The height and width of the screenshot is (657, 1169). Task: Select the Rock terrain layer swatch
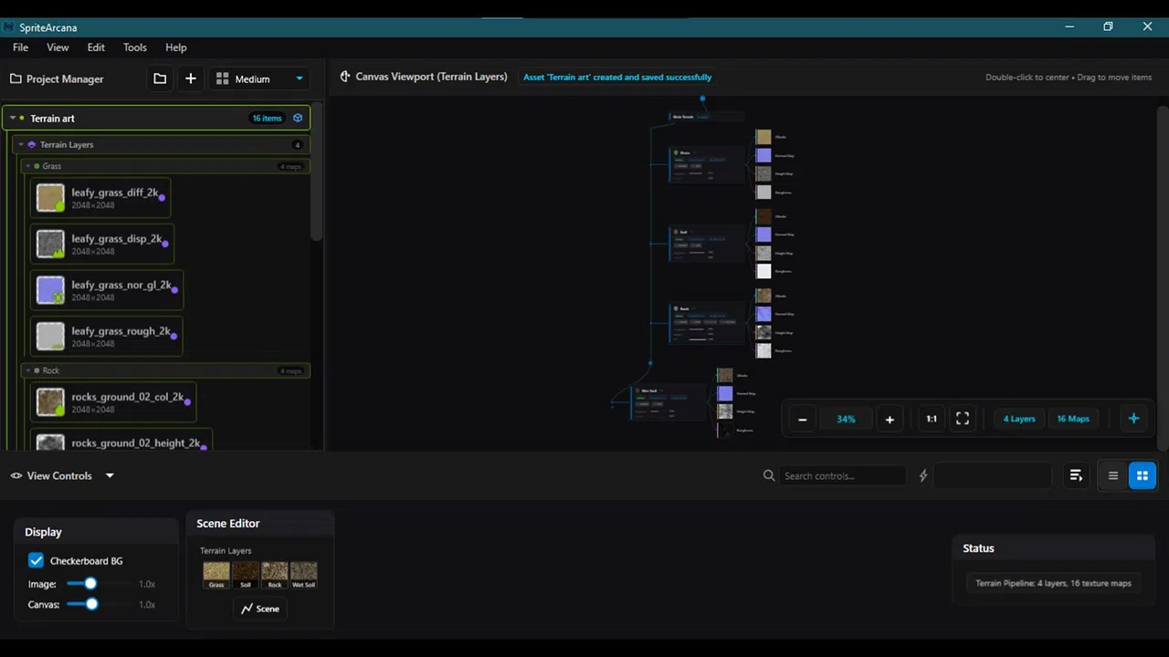tap(275, 575)
